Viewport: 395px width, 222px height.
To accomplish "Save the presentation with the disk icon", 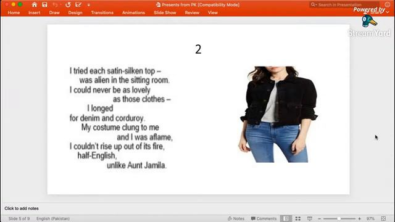I will point(44,4).
